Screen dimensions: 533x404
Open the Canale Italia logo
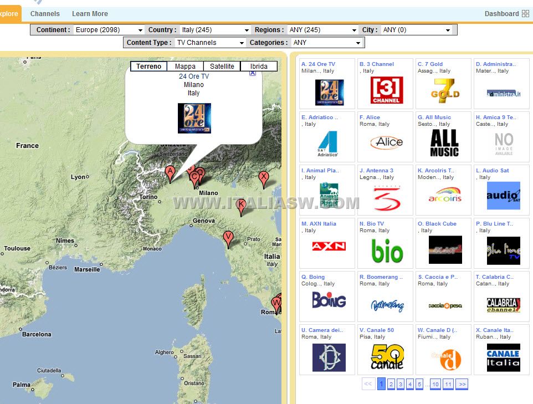pyautogui.click(x=504, y=357)
